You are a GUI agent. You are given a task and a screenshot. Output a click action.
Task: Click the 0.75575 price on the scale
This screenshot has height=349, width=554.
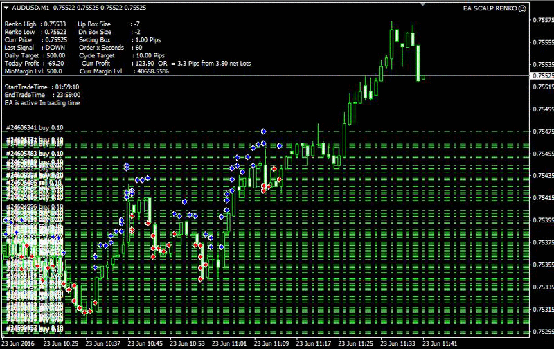[542, 20]
